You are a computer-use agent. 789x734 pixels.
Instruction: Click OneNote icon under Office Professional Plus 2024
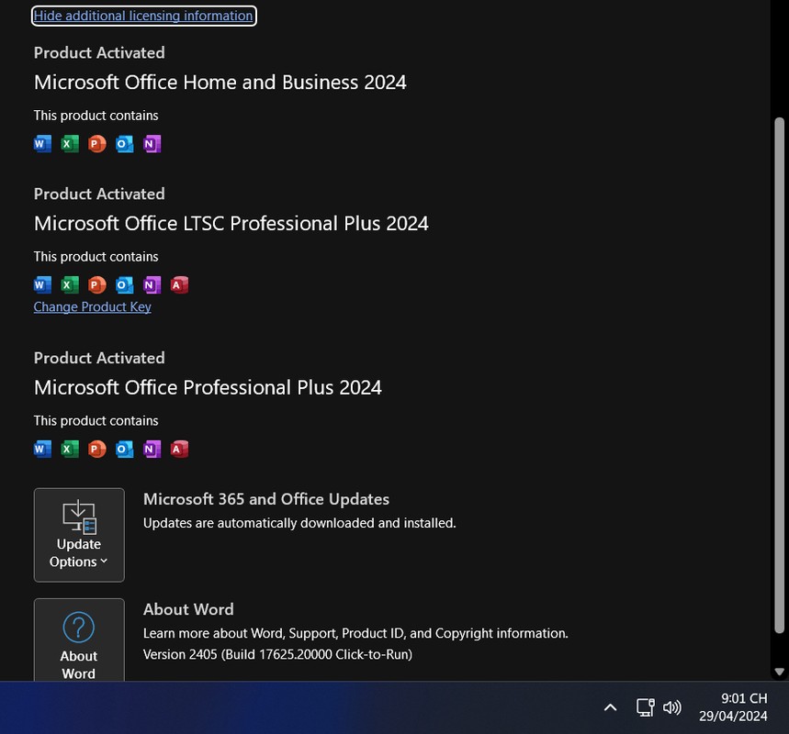click(x=152, y=449)
